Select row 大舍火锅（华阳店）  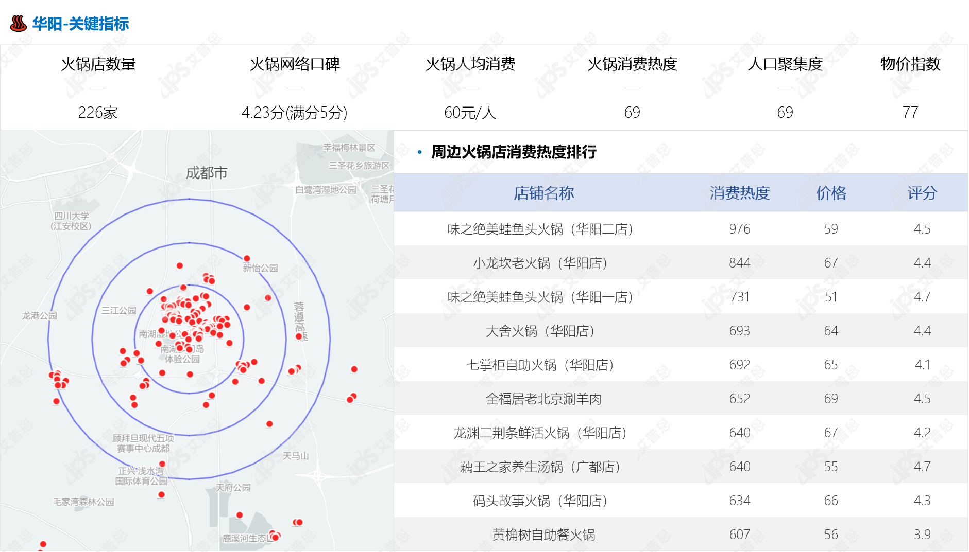tap(681, 331)
